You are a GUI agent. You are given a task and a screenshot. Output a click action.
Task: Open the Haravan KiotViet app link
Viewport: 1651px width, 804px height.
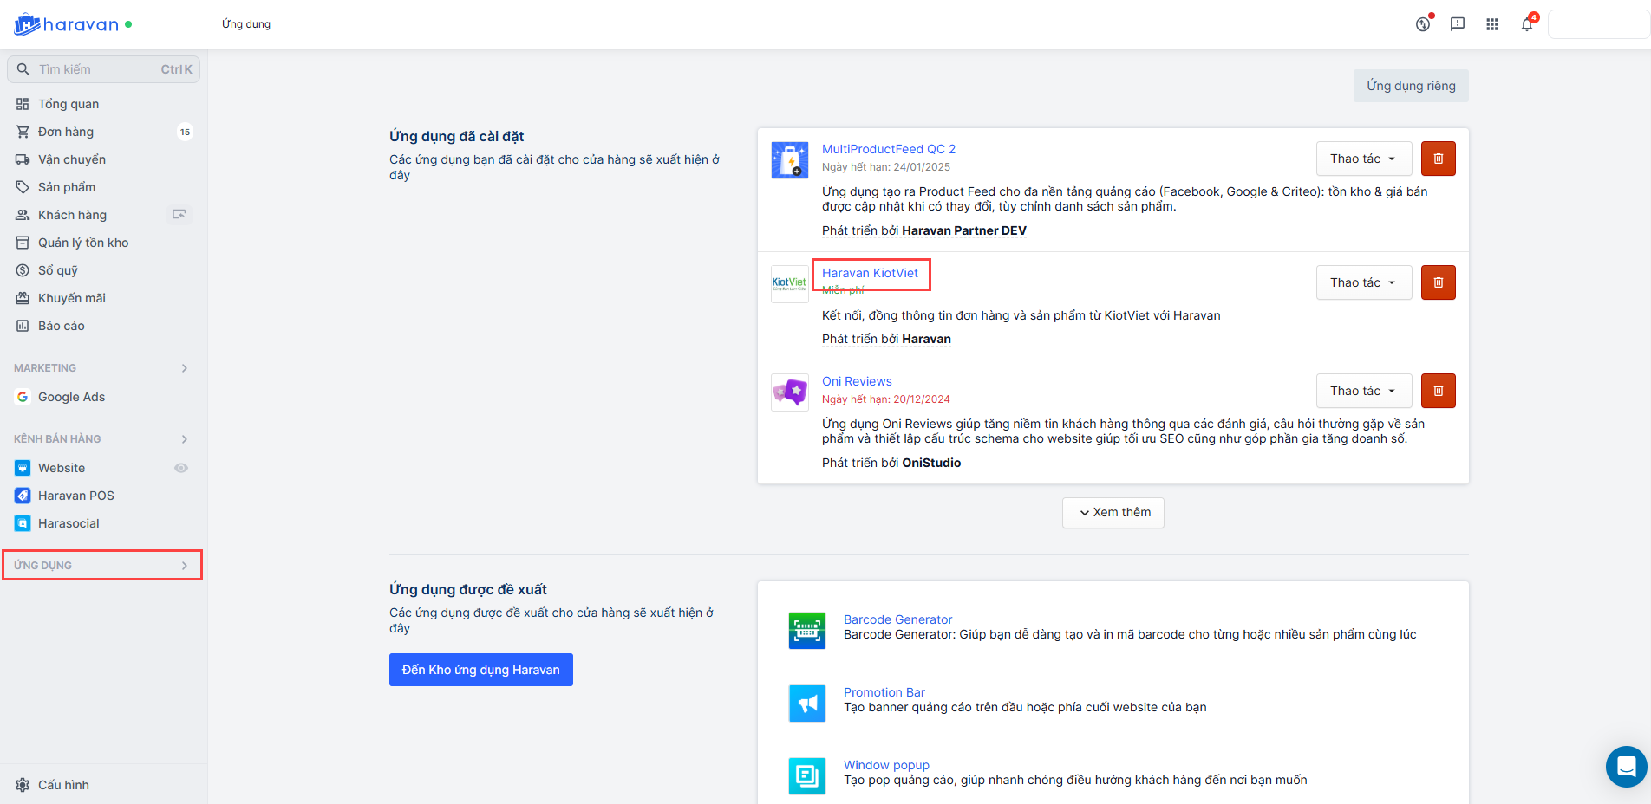click(x=870, y=273)
